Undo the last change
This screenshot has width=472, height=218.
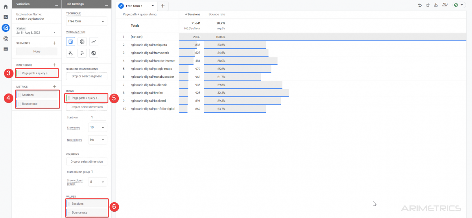pyautogui.click(x=420, y=5)
